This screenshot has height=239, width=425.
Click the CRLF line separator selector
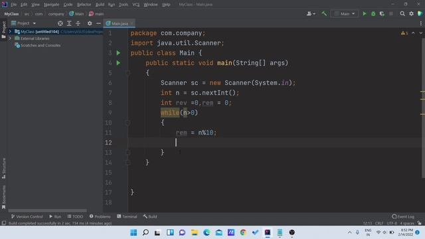tap(379, 223)
